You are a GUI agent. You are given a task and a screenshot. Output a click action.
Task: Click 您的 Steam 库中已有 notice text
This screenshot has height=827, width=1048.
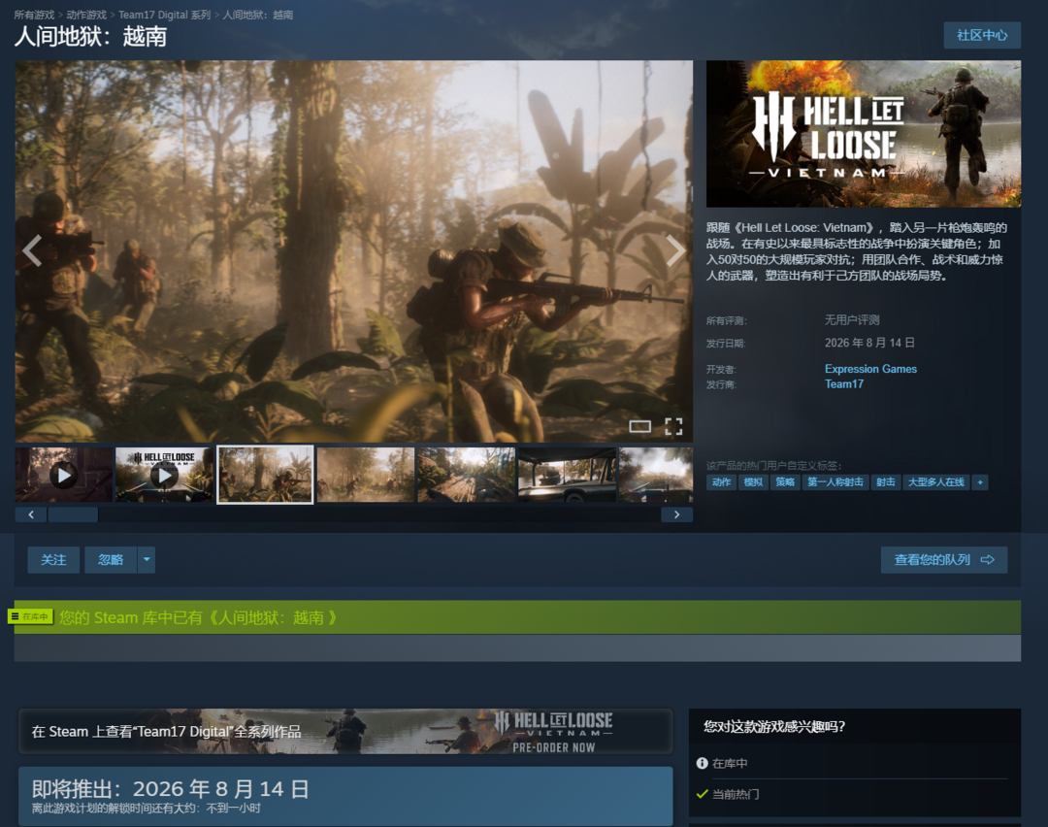pyautogui.click(x=199, y=617)
